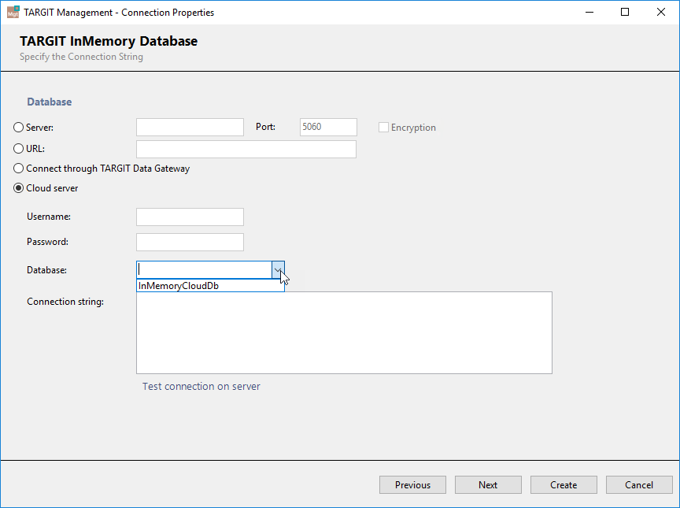
Task: Collapse the Database dropdown arrow
Action: click(x=278, y=270)
